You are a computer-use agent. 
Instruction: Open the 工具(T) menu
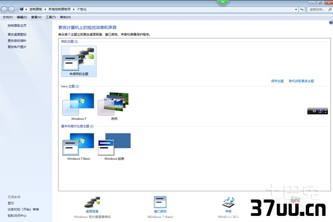pos(51,17)
